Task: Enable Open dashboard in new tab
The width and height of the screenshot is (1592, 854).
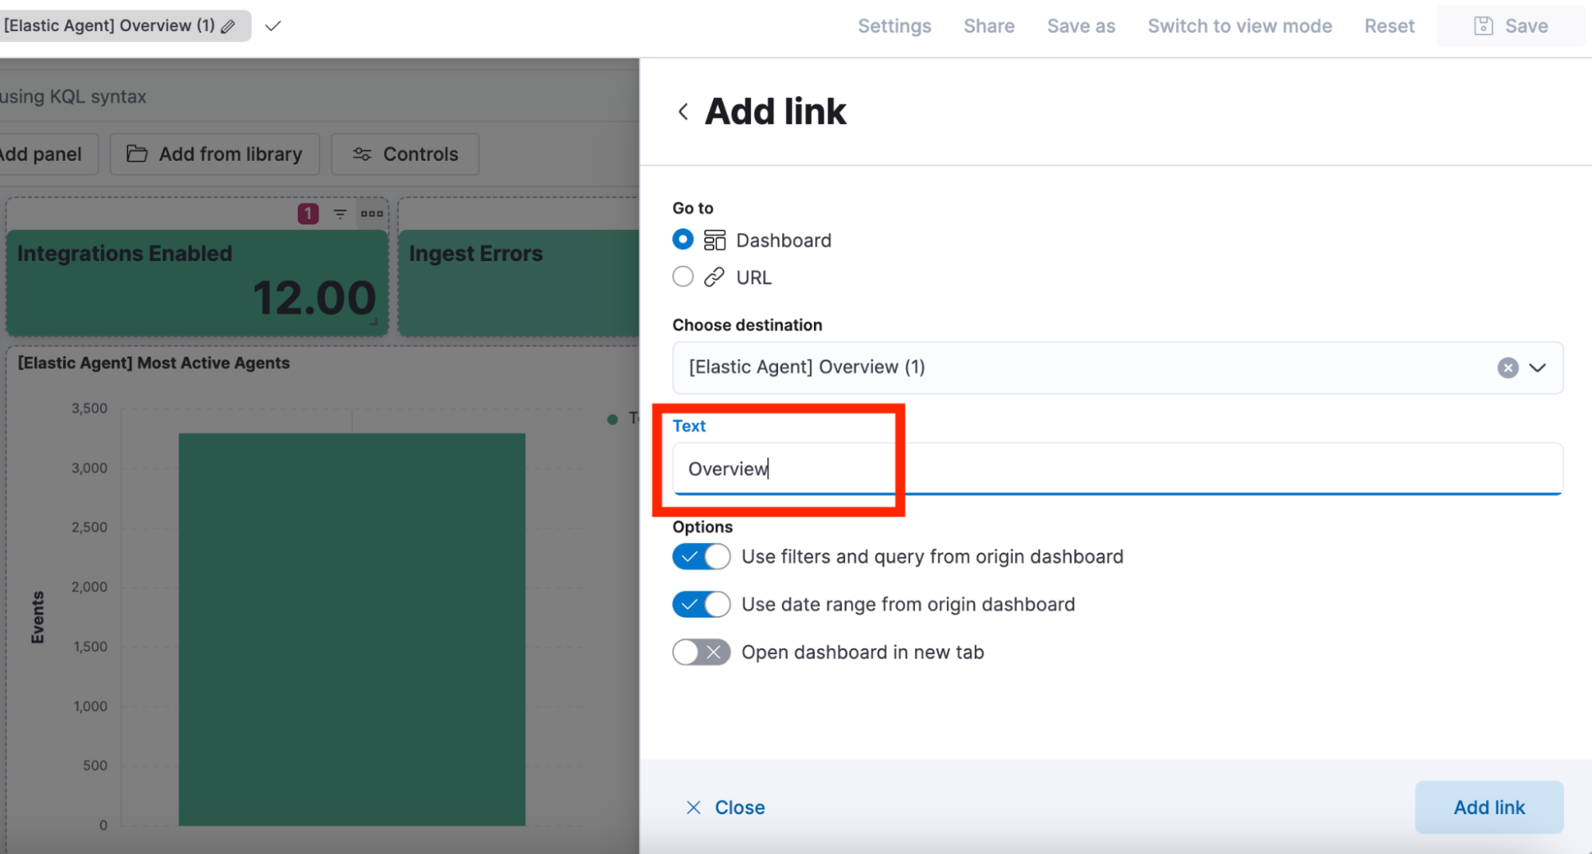Action: click(701, 652)
